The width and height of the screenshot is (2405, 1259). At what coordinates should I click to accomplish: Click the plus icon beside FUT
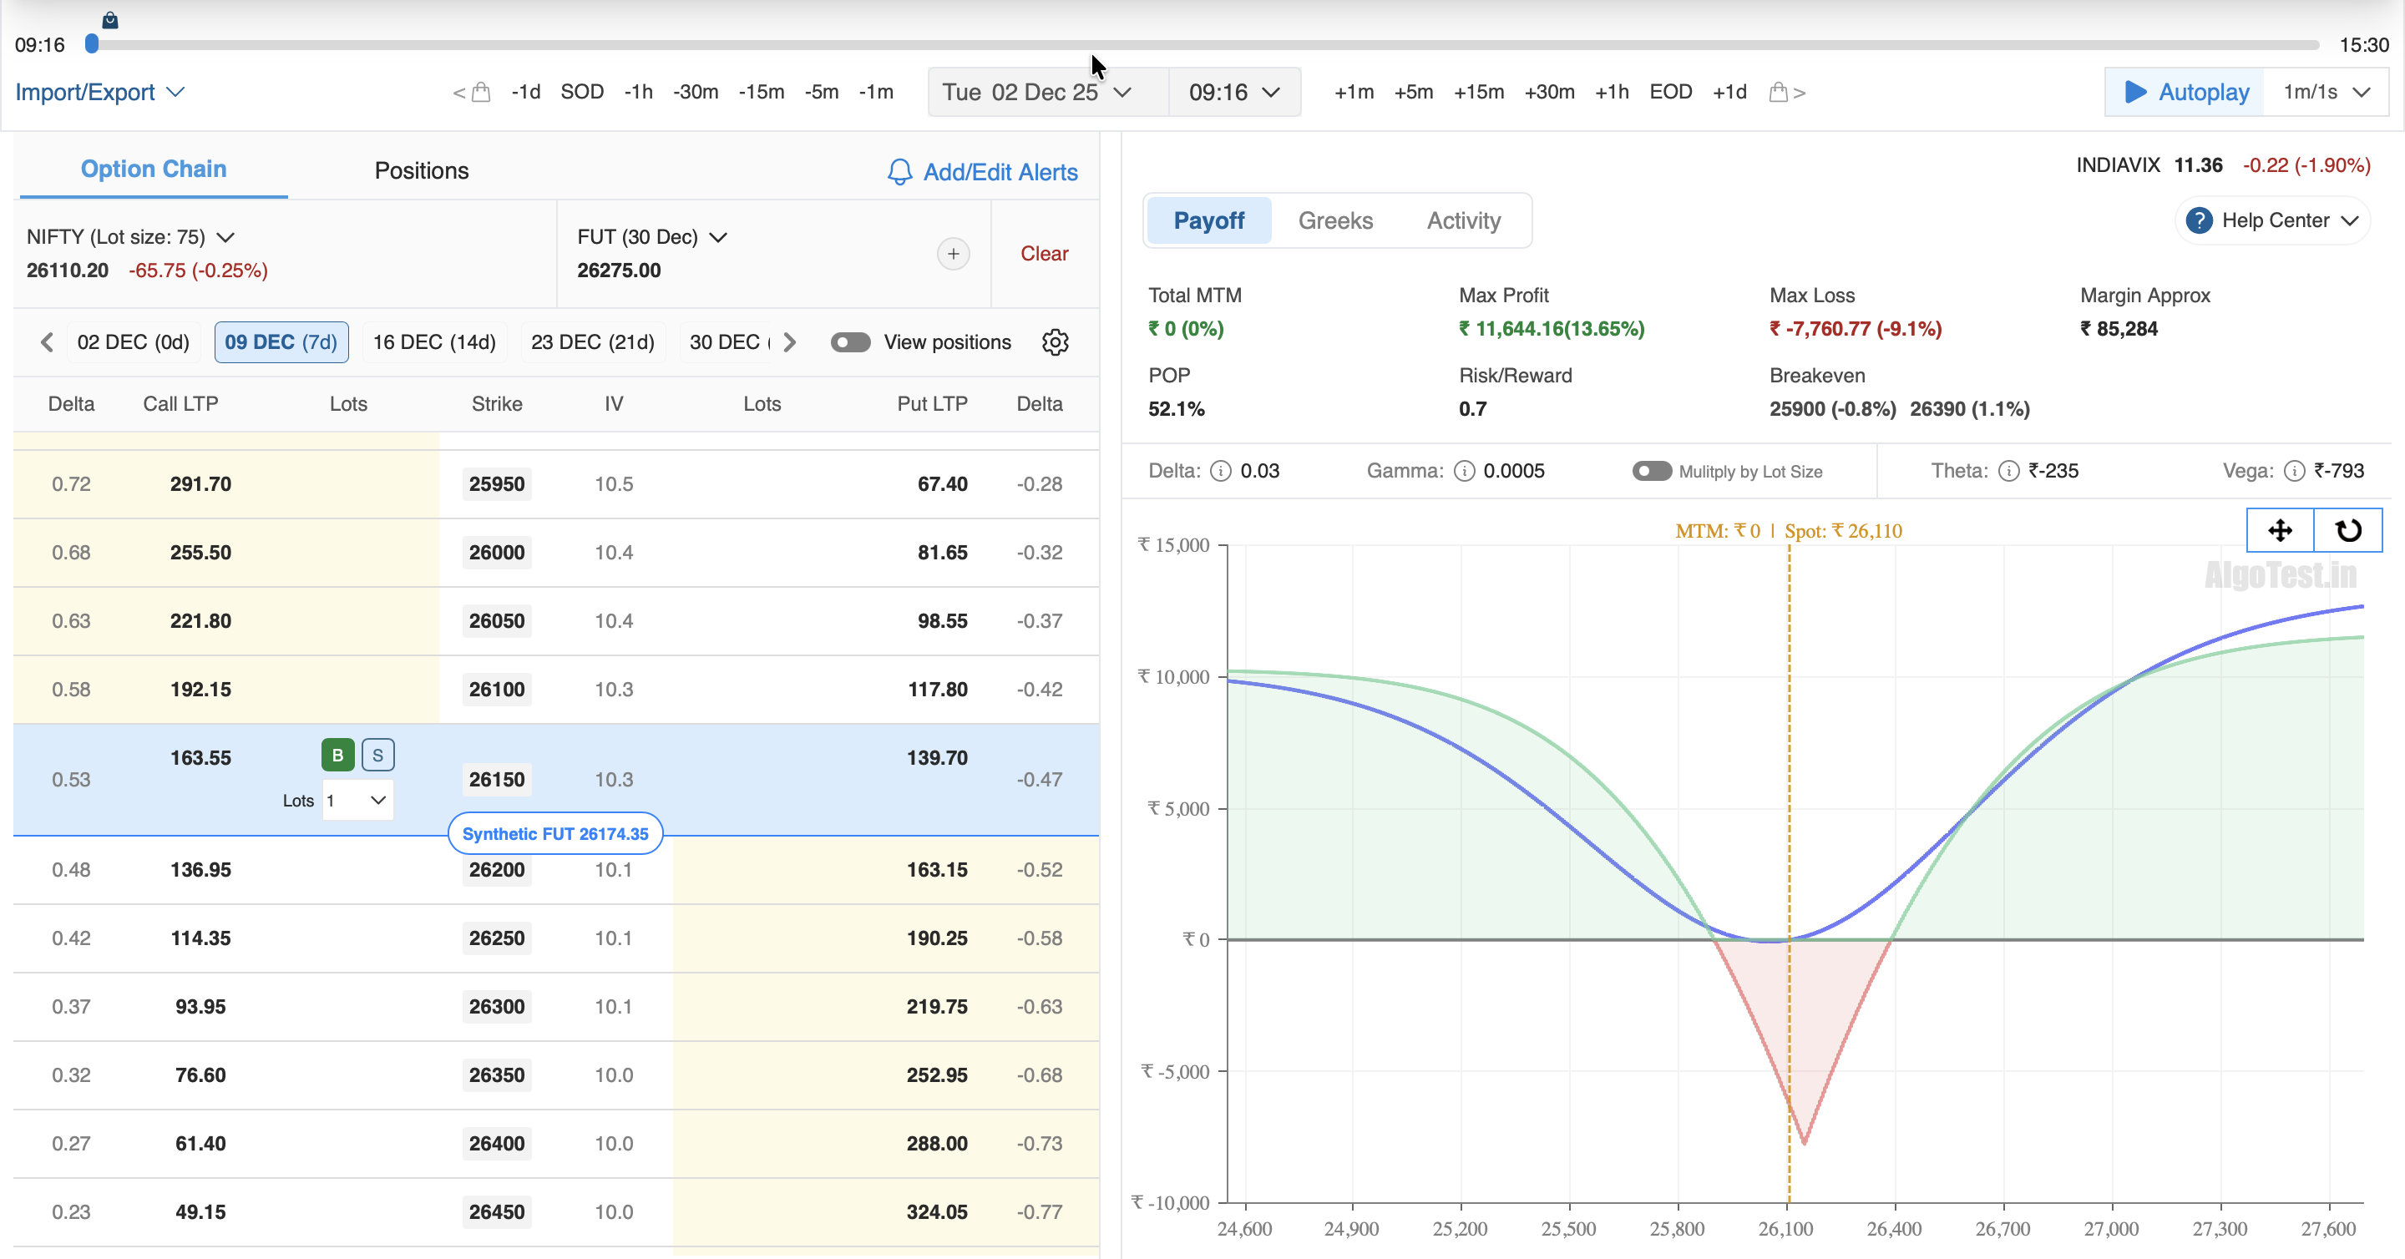pos(952,254)
